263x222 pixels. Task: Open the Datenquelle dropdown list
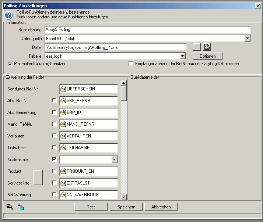click(x=248, y=38)
